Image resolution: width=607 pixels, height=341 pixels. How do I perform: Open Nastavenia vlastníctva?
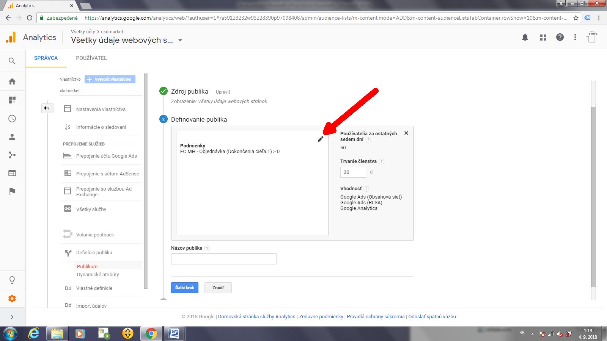[101, 109]
